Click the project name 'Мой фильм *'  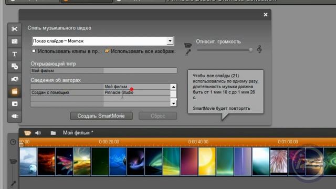[x=78, y=133]
